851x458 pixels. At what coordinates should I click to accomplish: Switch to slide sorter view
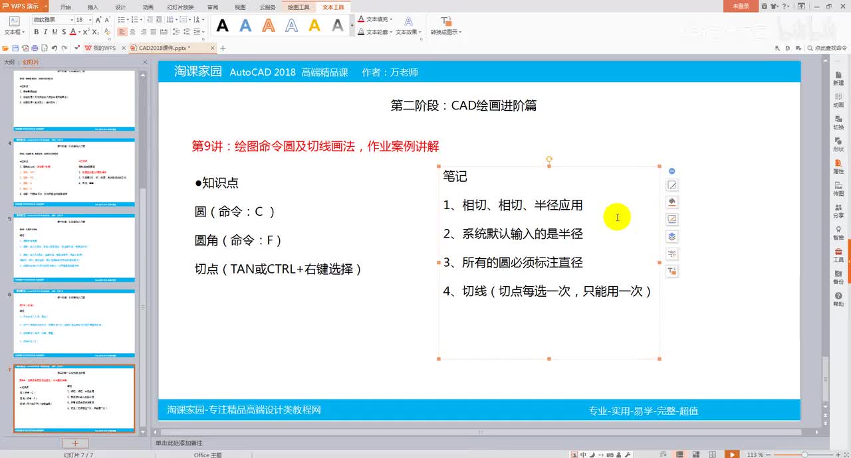tap(697, 455)
